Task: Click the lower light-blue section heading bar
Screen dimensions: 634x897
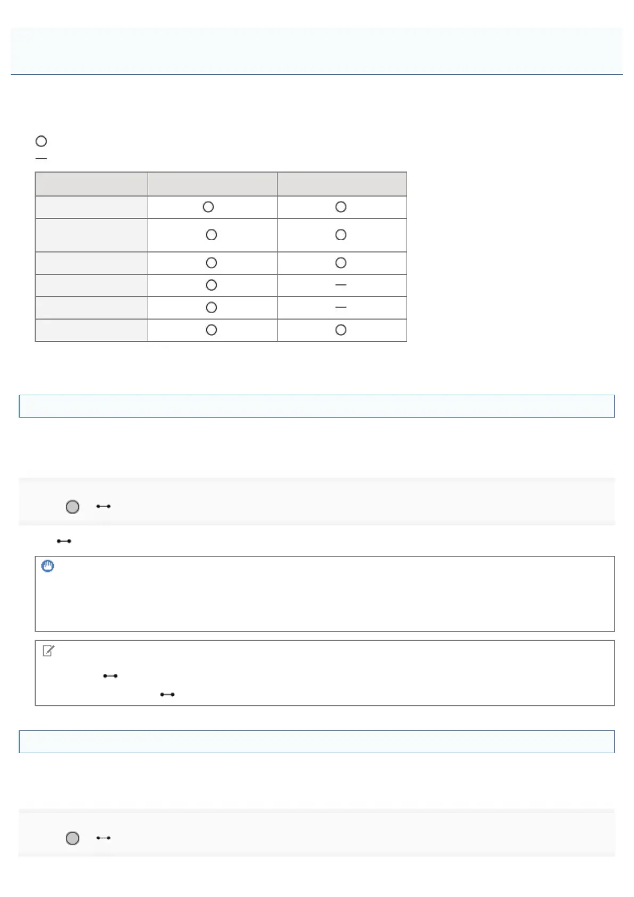Action: pos(316,741)
